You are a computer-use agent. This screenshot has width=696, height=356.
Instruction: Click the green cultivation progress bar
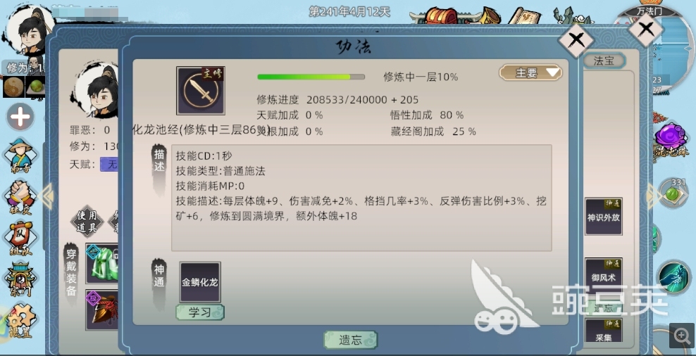click(311, 77)
